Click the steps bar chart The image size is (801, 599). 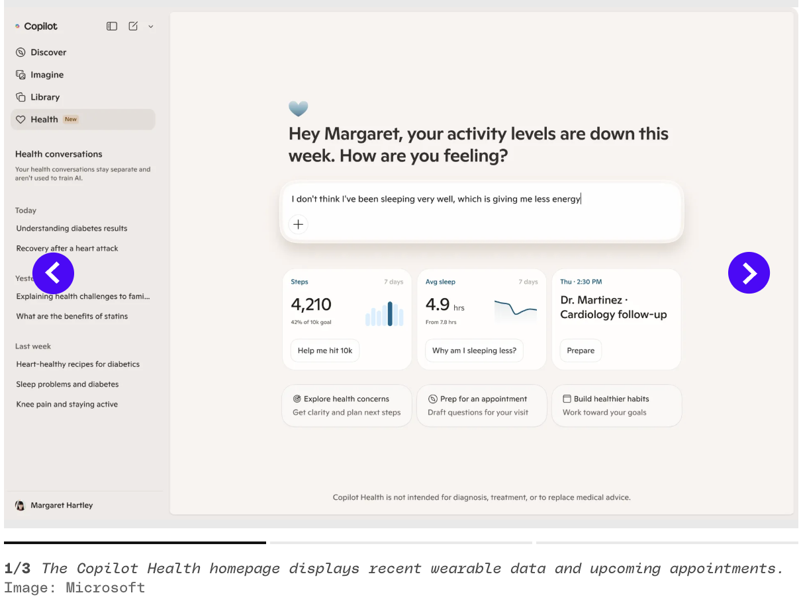click(x=385, y=313)
